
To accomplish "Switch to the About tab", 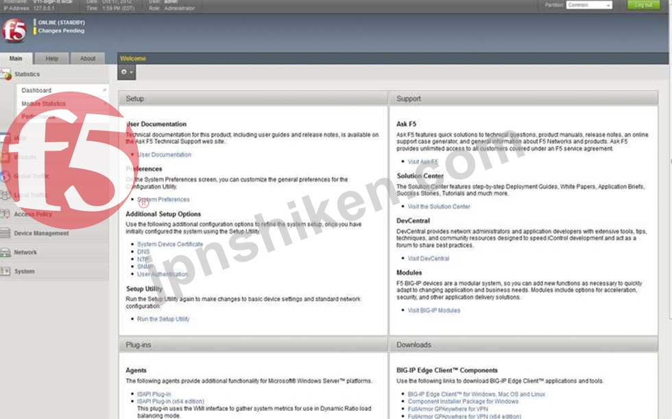I will click(88, 58).
